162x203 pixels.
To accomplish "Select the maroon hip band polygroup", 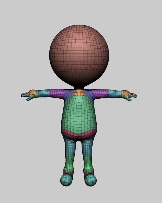I will (x=79, y=135).
